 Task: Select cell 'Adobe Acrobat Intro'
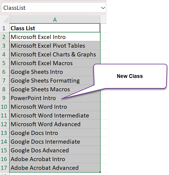pos(55,159)
